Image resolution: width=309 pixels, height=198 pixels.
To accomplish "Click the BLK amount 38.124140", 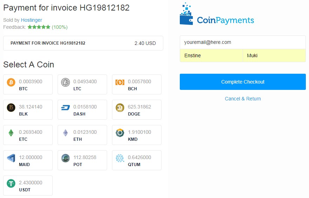I will (x=31, y=107).
